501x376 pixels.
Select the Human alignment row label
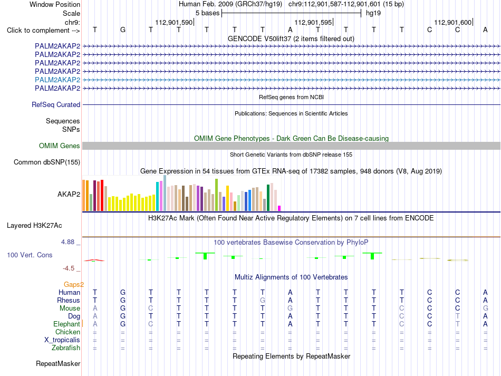(x=69, y=292)
